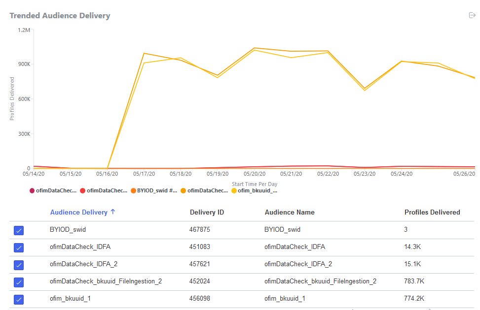The width and height of the screenshot is (480, 310).
Task: Click the ofimDataCheck_IDFA_2 audience delivery cell
Action: [83, 264]
